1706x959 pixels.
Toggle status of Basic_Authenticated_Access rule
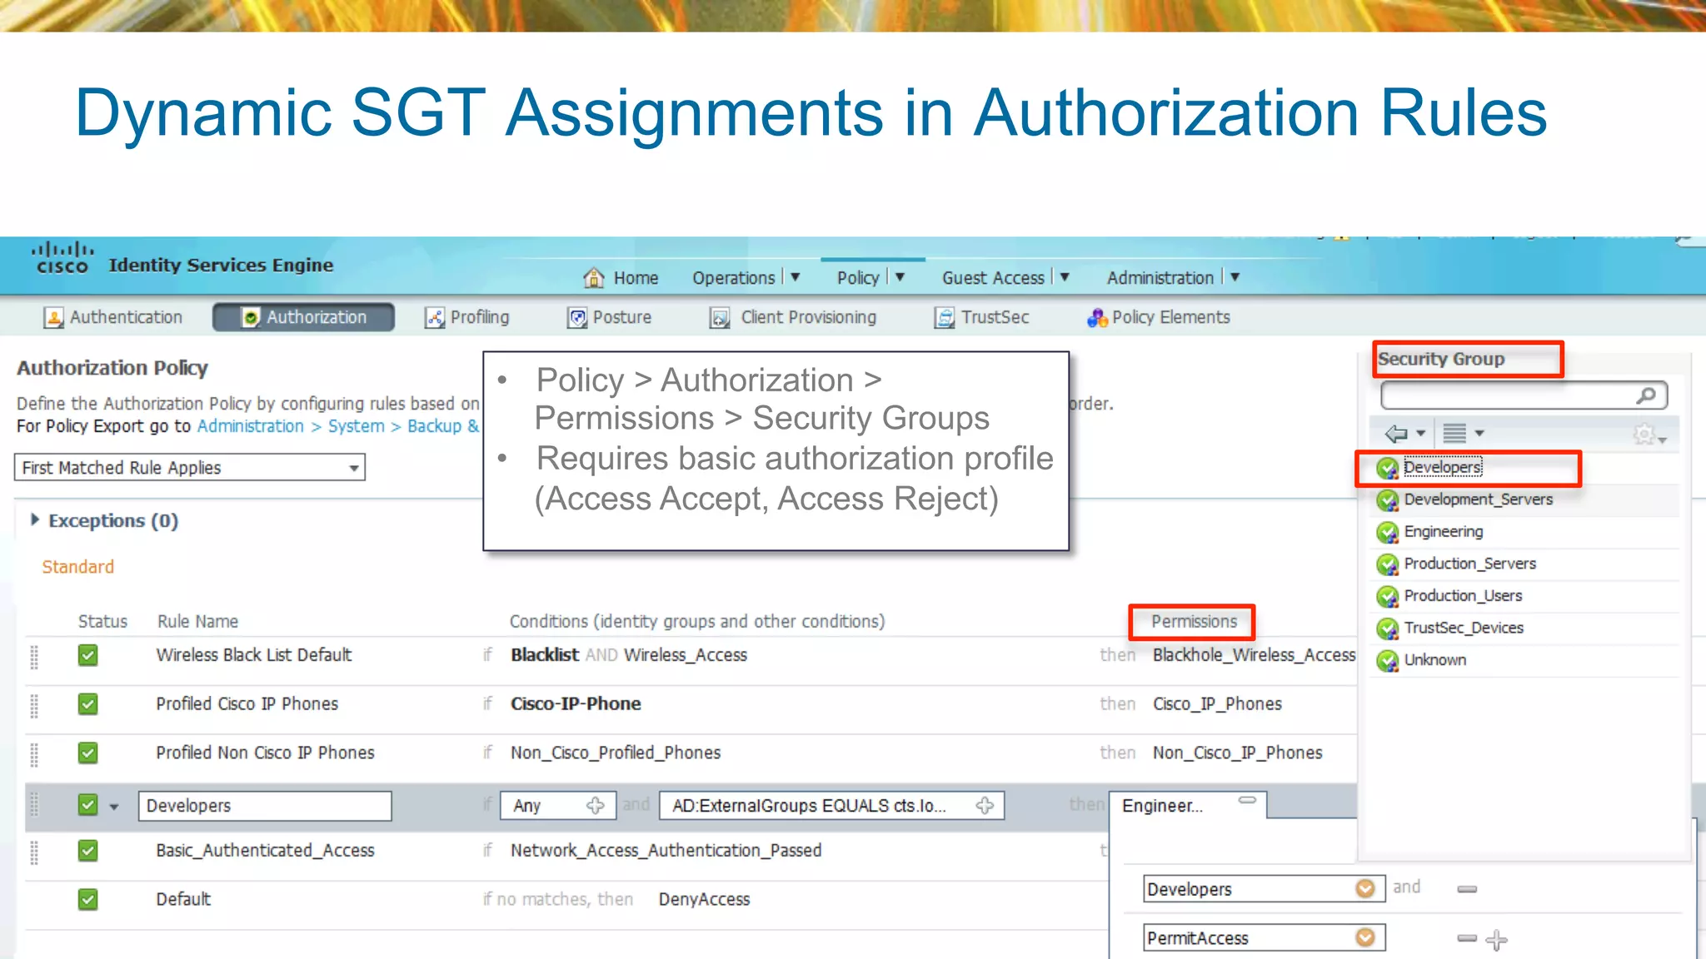tap(87, 851)
